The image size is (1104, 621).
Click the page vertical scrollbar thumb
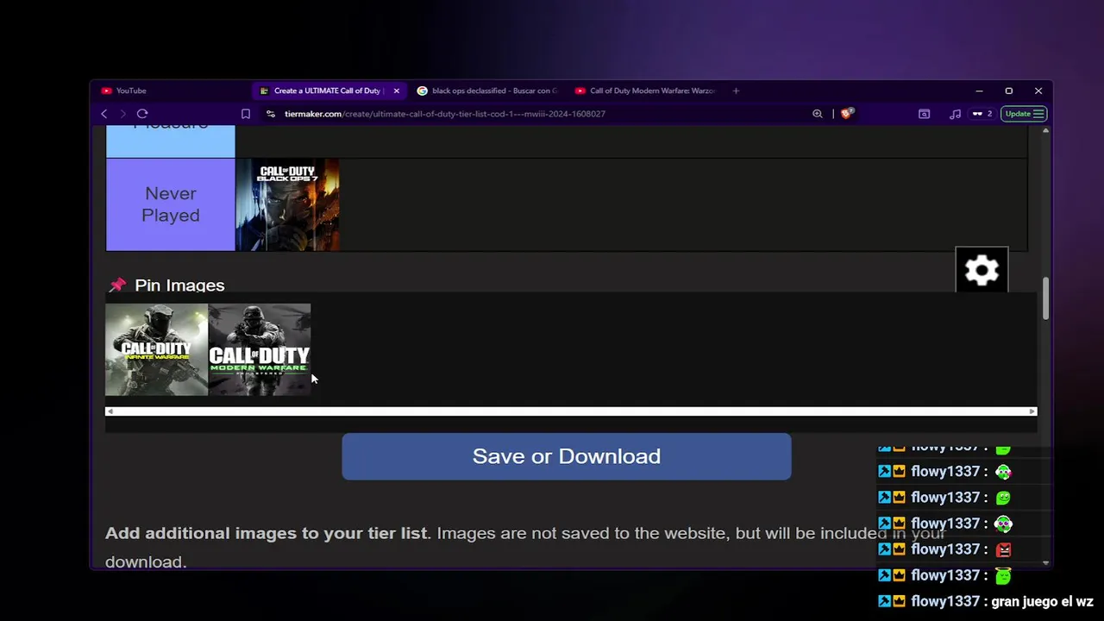pos(1046,298)
